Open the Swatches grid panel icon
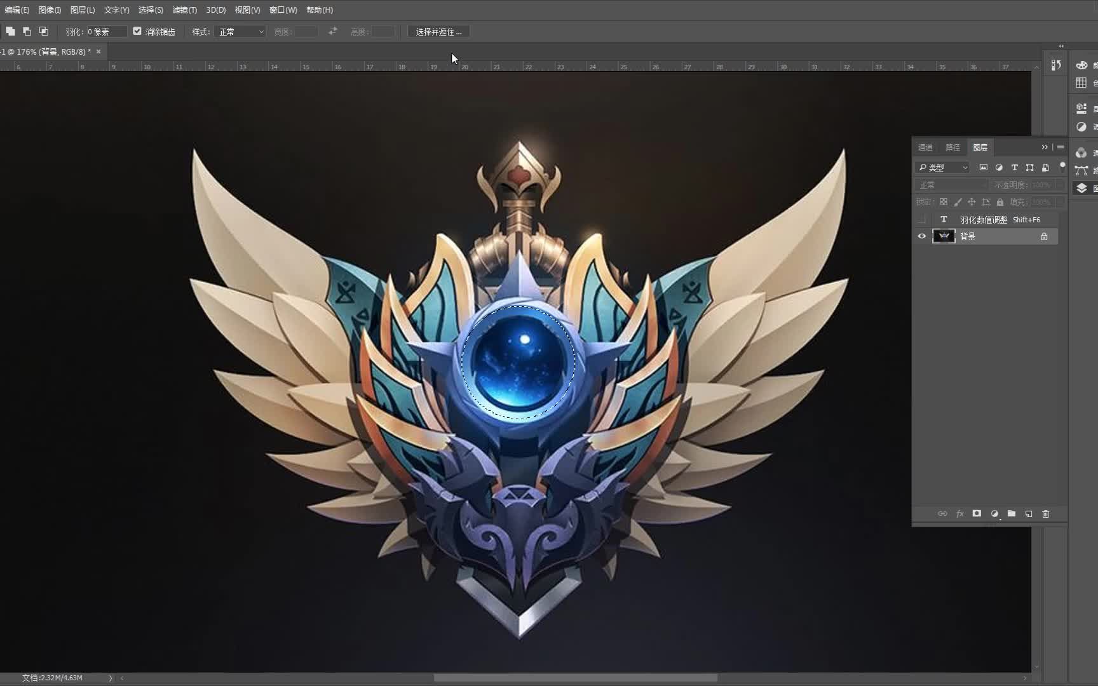Image resolution: width=1098 pixels, height=686 pixels. [1081, 83]
